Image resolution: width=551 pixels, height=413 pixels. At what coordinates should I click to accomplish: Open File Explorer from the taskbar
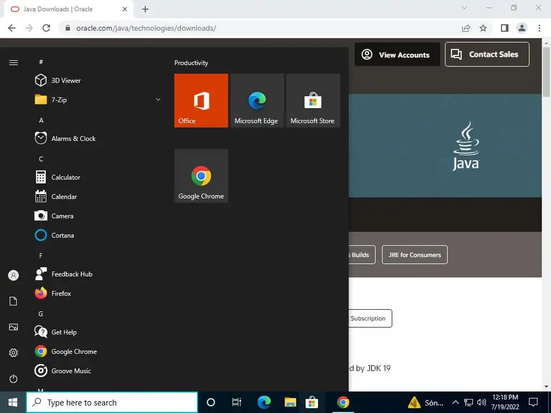[290, 402]
